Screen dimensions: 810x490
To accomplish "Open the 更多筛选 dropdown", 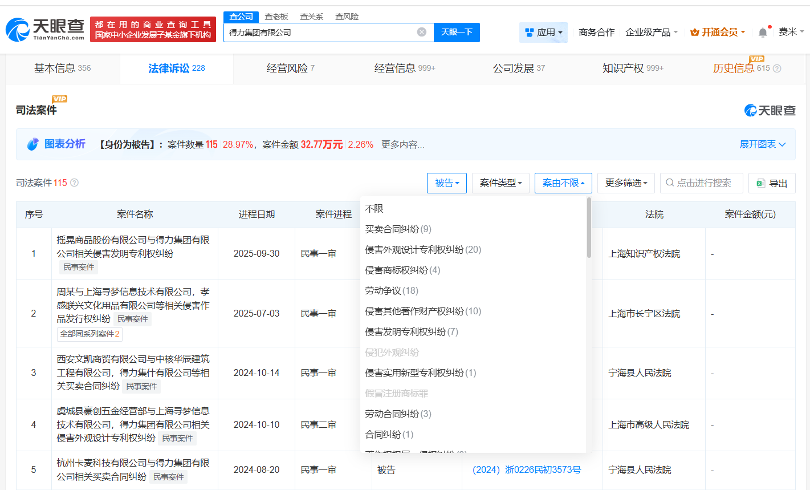I will pos(626,183).
